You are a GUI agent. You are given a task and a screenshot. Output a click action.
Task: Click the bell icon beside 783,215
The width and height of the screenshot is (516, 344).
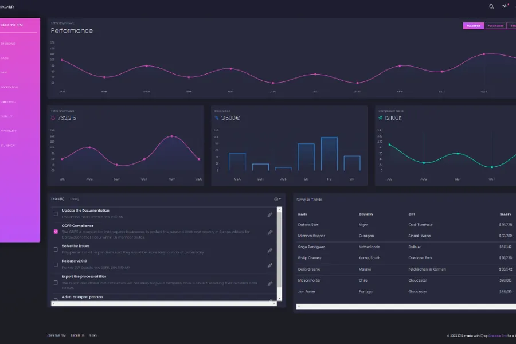coord(53,118)
